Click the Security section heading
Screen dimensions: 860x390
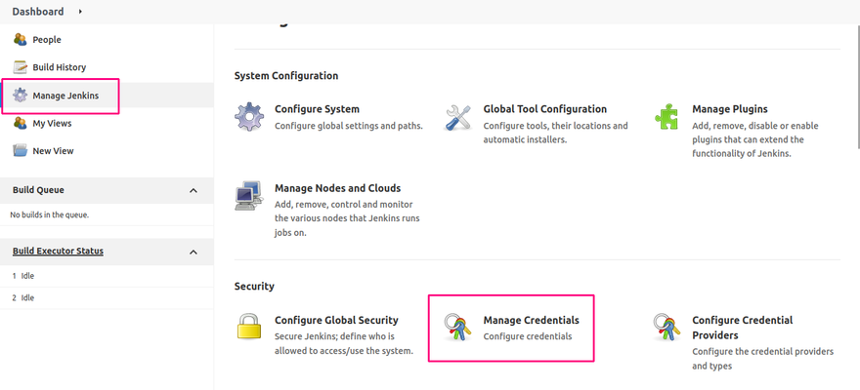pyautogui.click(x=254, y=286)
